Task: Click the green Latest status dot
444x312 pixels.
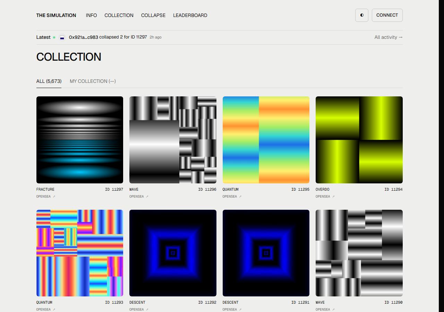Action: 54,37
